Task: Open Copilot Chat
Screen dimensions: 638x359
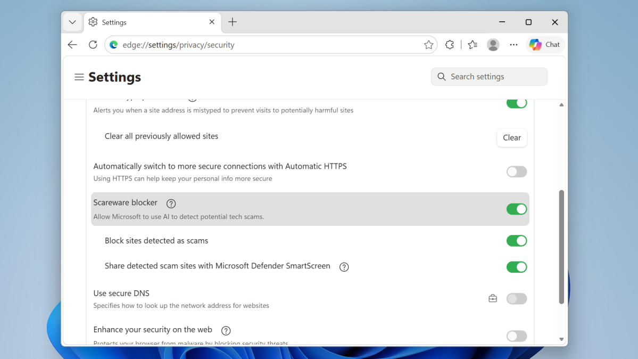Action: tap(545, 45)
